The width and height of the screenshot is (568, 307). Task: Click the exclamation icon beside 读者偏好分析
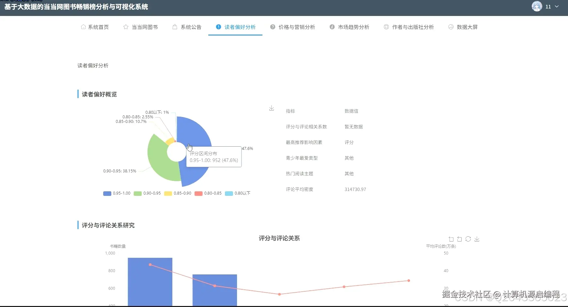pyautogui.click(x=218, y=27)
